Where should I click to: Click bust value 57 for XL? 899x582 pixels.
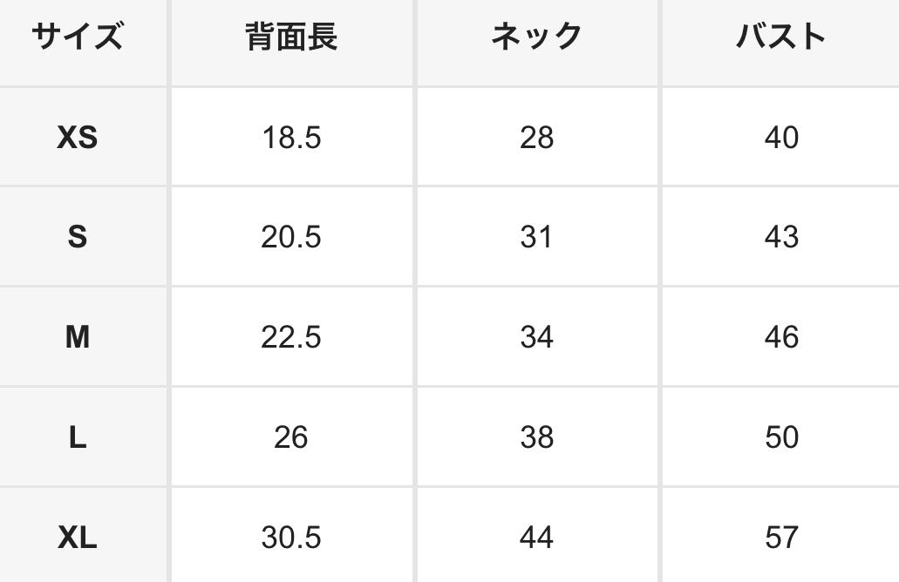(x=781, y=538)
